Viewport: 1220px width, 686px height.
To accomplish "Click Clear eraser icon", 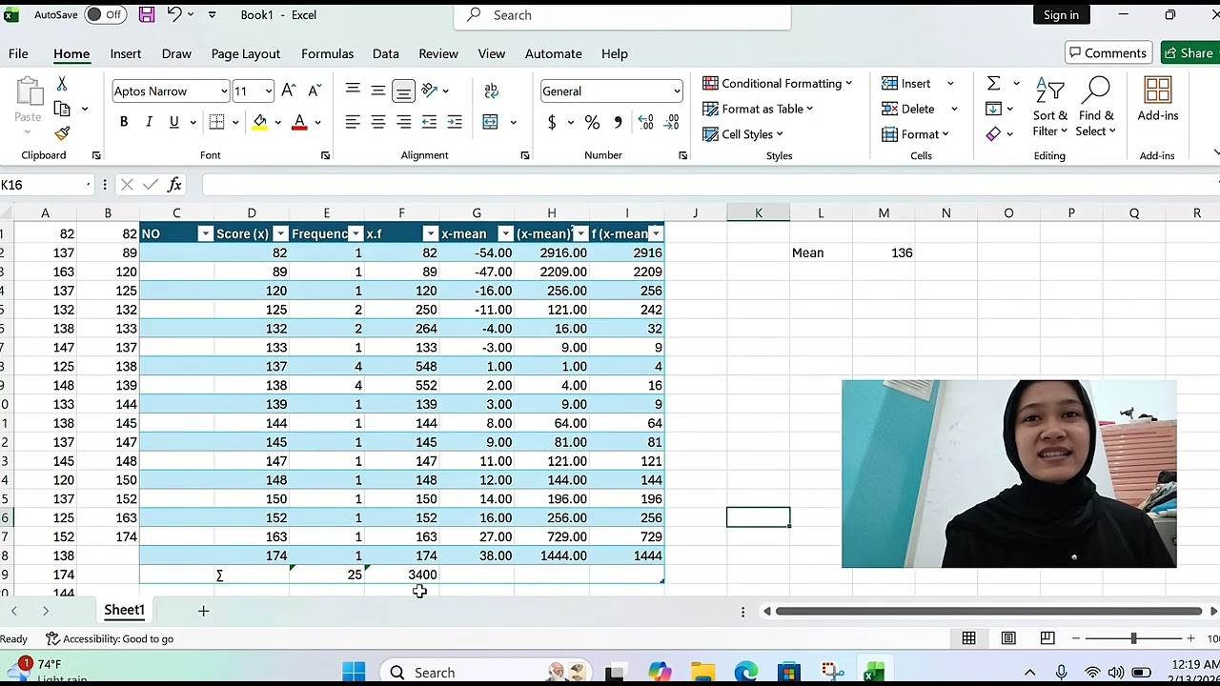I will tap(993, 134).
